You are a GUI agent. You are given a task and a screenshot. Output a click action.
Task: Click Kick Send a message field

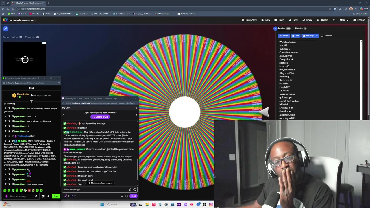tap(21, 196)
